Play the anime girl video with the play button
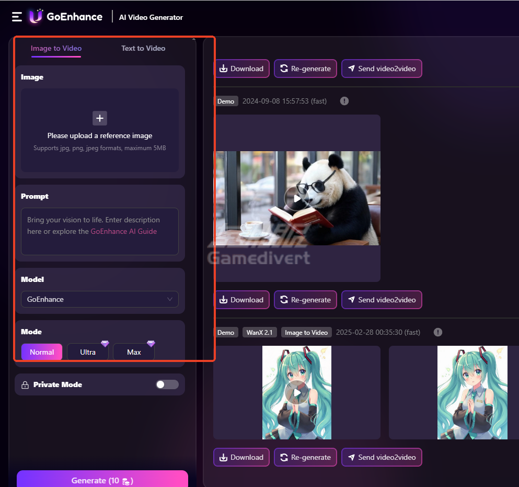The image size is (519, 487). [x=296, y=392]
